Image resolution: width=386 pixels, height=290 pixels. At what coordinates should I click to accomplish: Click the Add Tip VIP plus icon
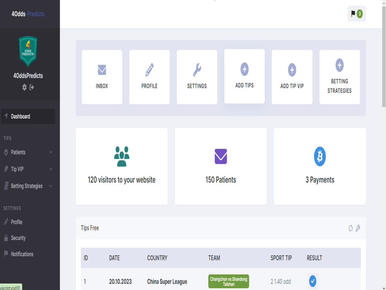coord(292,70)
